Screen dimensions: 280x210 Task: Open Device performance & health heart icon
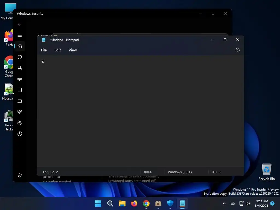(x=20, y=112)
